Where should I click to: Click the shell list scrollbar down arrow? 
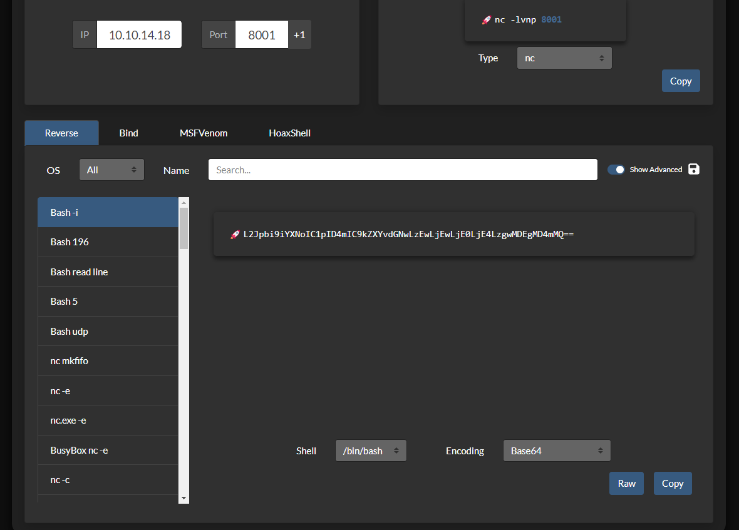183,498
